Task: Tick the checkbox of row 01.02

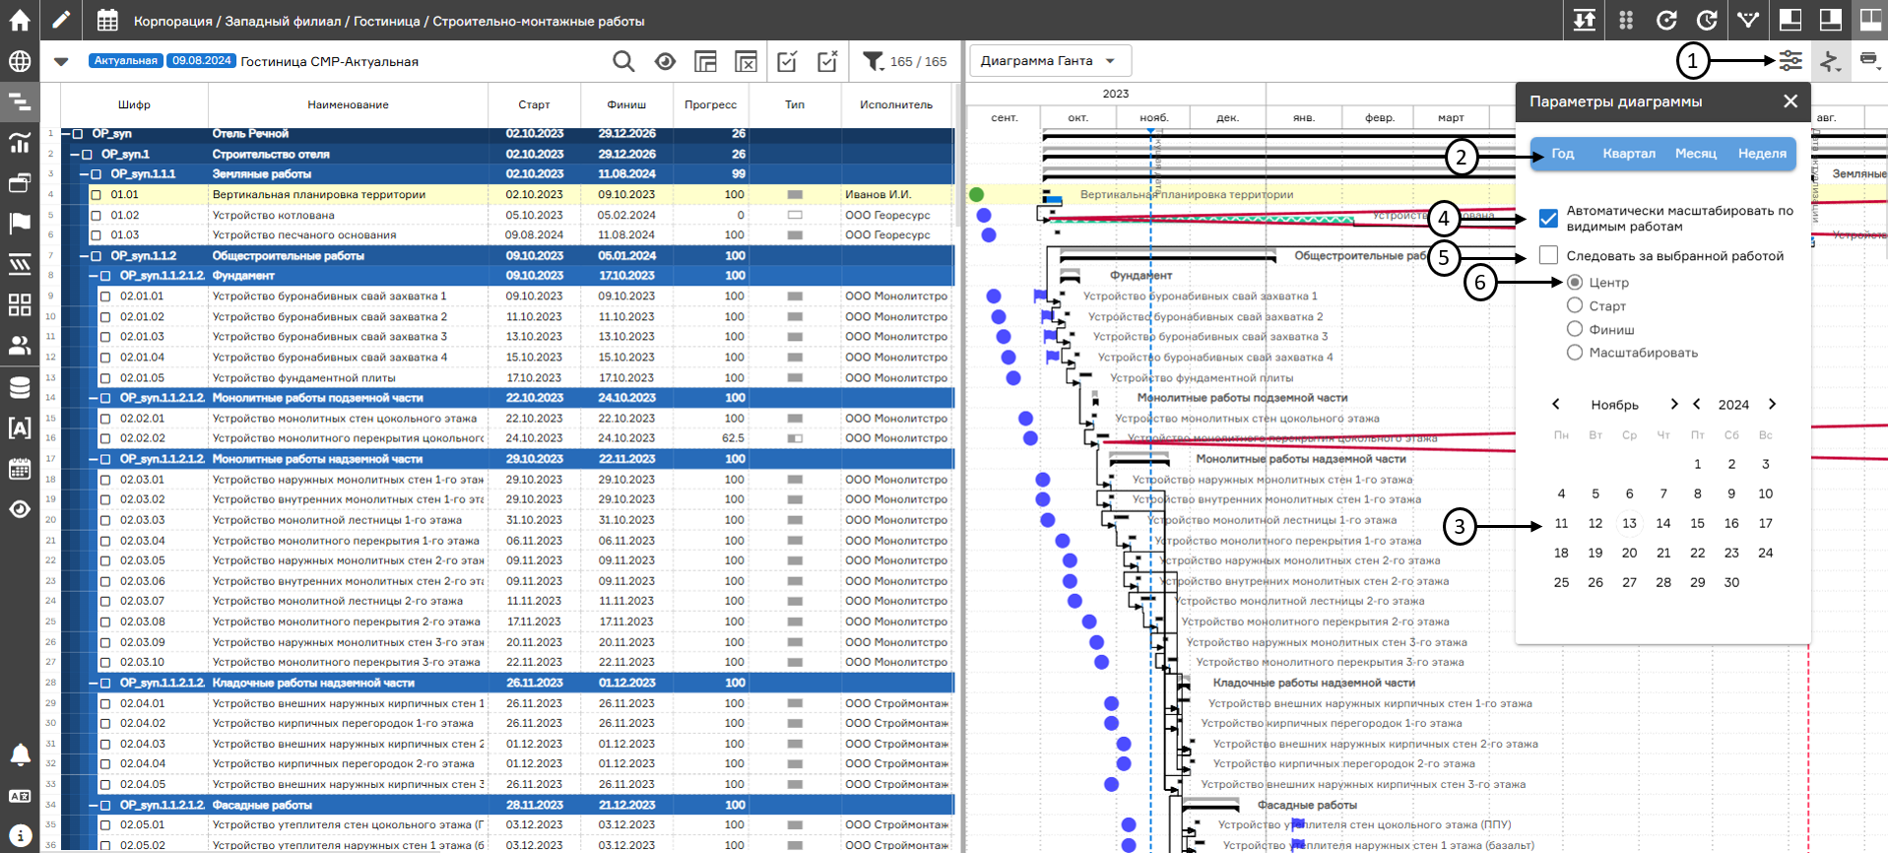Action: 97,215
